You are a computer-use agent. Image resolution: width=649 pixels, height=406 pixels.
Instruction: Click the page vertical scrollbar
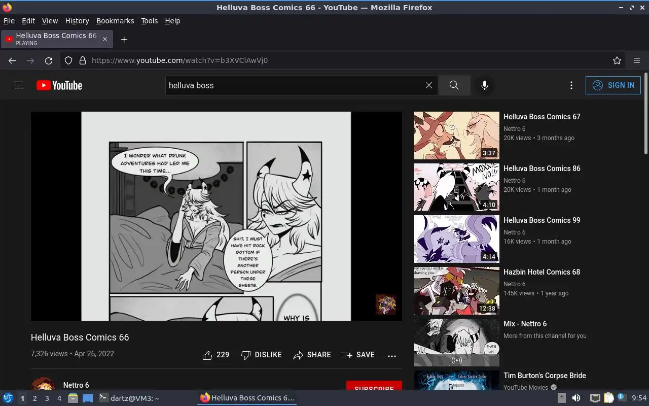click(646, 114)
